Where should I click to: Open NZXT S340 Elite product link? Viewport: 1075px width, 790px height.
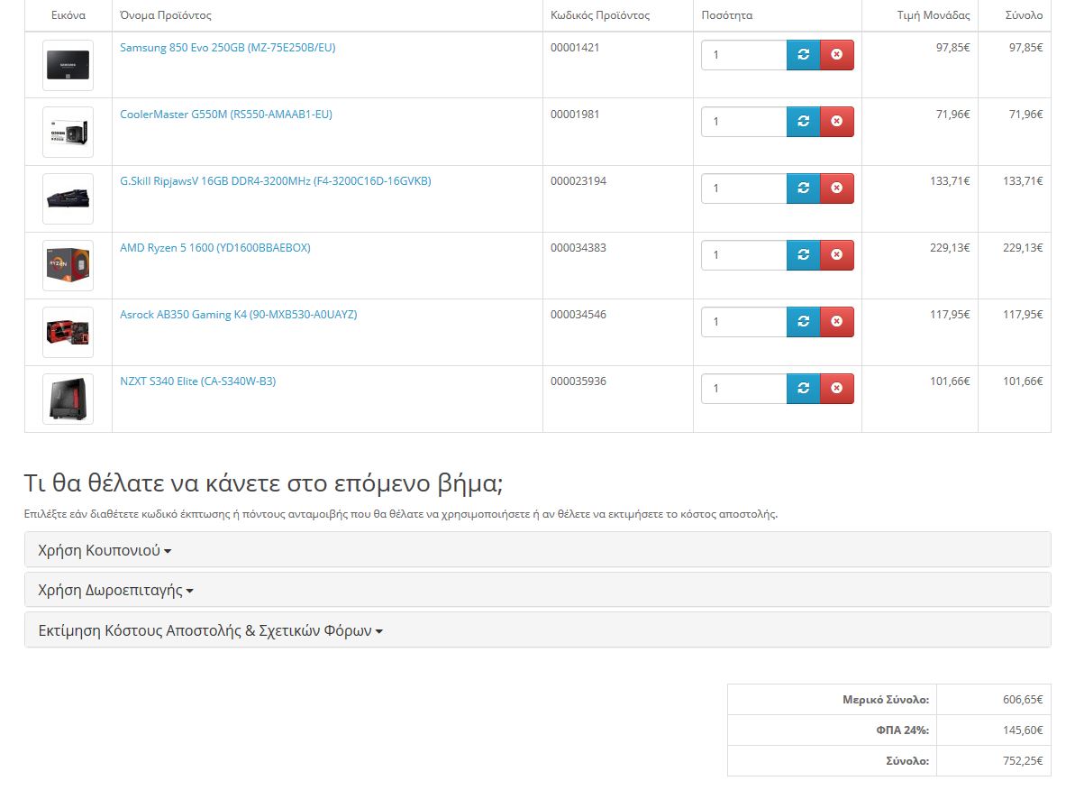coord(198,381)
